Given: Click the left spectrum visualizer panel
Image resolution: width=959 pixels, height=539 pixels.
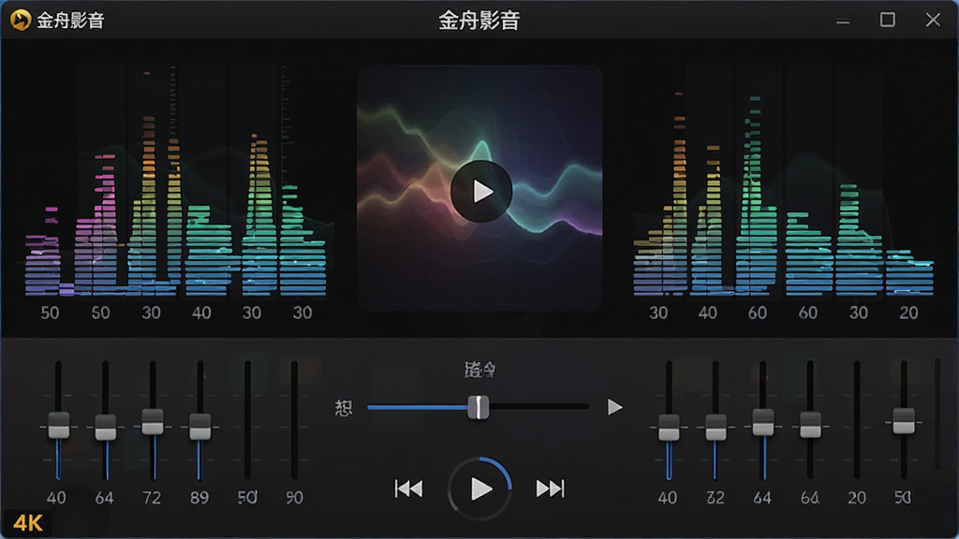Looking at the screenshot, I should [175, 182].
